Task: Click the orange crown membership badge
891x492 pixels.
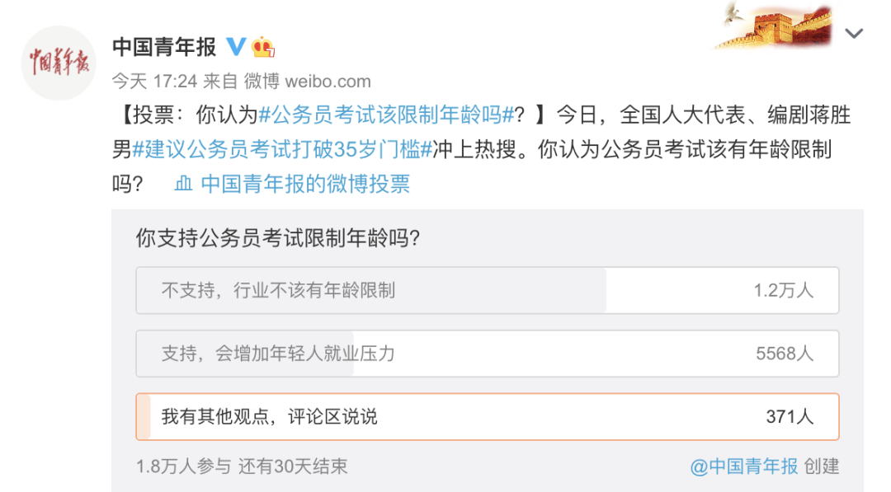Action: [x=263, y=48]
